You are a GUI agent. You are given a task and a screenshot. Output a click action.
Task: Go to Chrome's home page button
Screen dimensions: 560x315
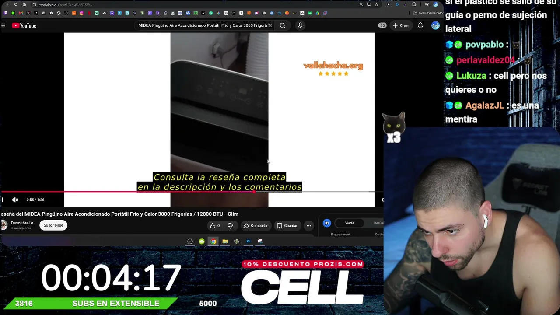tap(24, 4)
